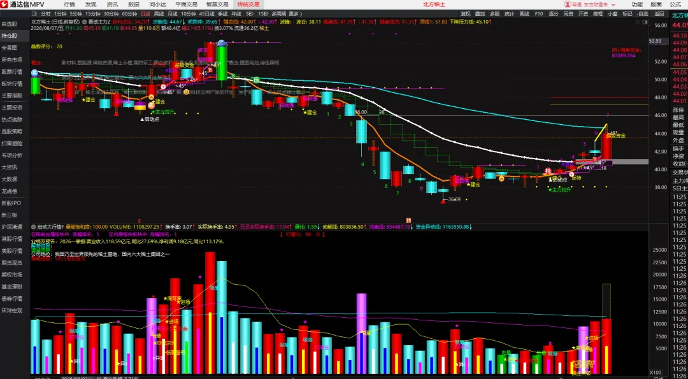This screenshot has height=379, width=688.
Task: Click the 北方稀土 title at top center
Action: (434, 4)
